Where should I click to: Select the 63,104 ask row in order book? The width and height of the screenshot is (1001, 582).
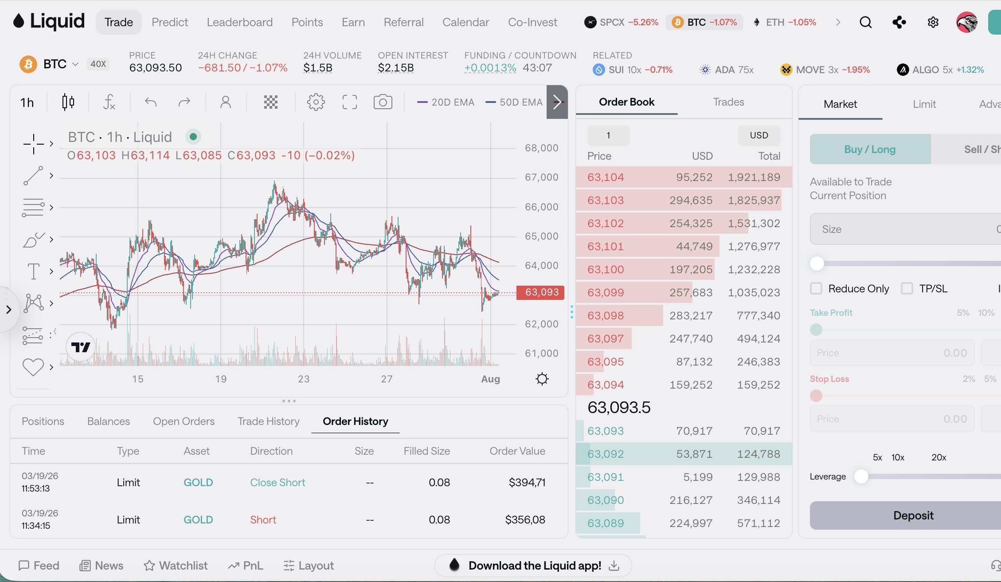[684, 177]
